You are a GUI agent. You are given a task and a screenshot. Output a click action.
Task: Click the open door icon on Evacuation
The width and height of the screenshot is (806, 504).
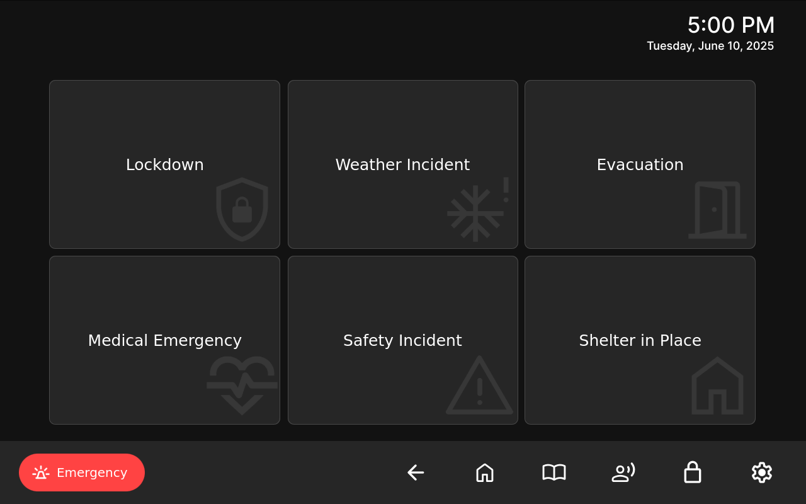coord(717,210)
